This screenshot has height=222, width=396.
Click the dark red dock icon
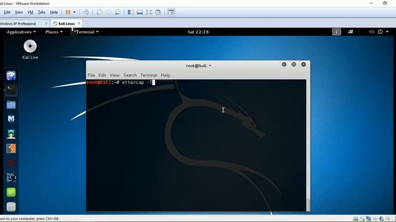pos(11,163)
